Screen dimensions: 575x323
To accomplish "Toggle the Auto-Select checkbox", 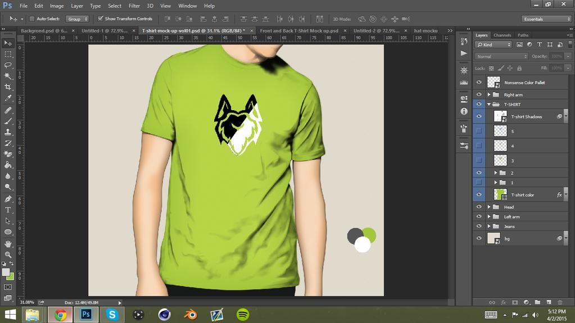I will 32,19.
